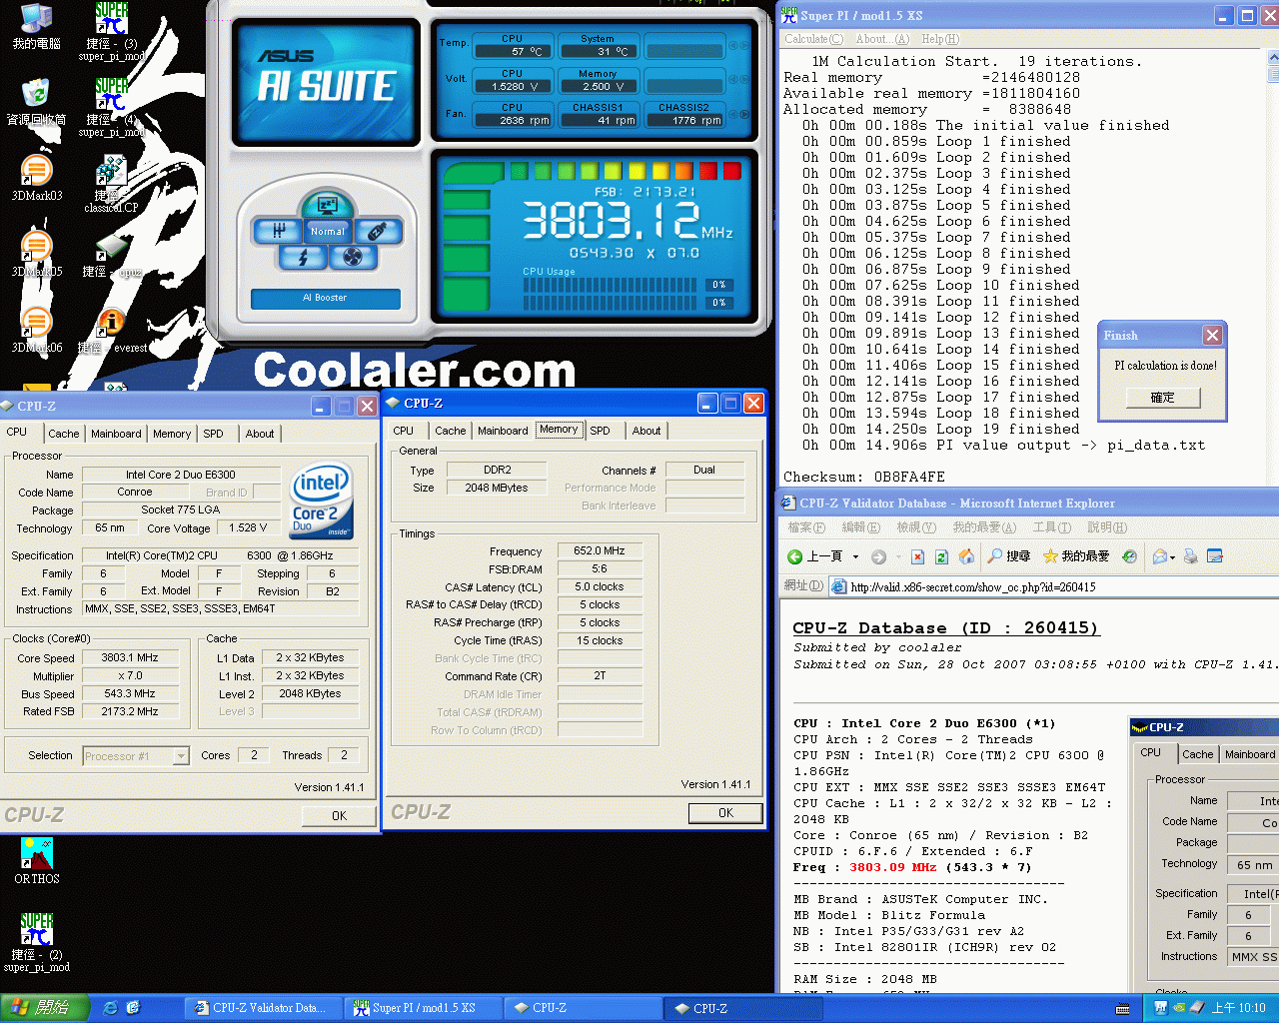Open the 檔案(F) menu in Internet Explorer

[806, 527]
